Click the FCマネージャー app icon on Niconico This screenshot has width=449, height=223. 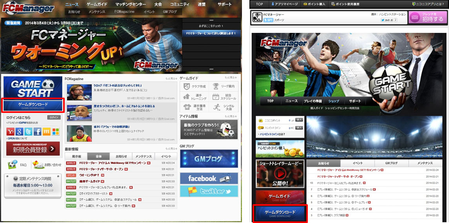(x=257, y=18)
